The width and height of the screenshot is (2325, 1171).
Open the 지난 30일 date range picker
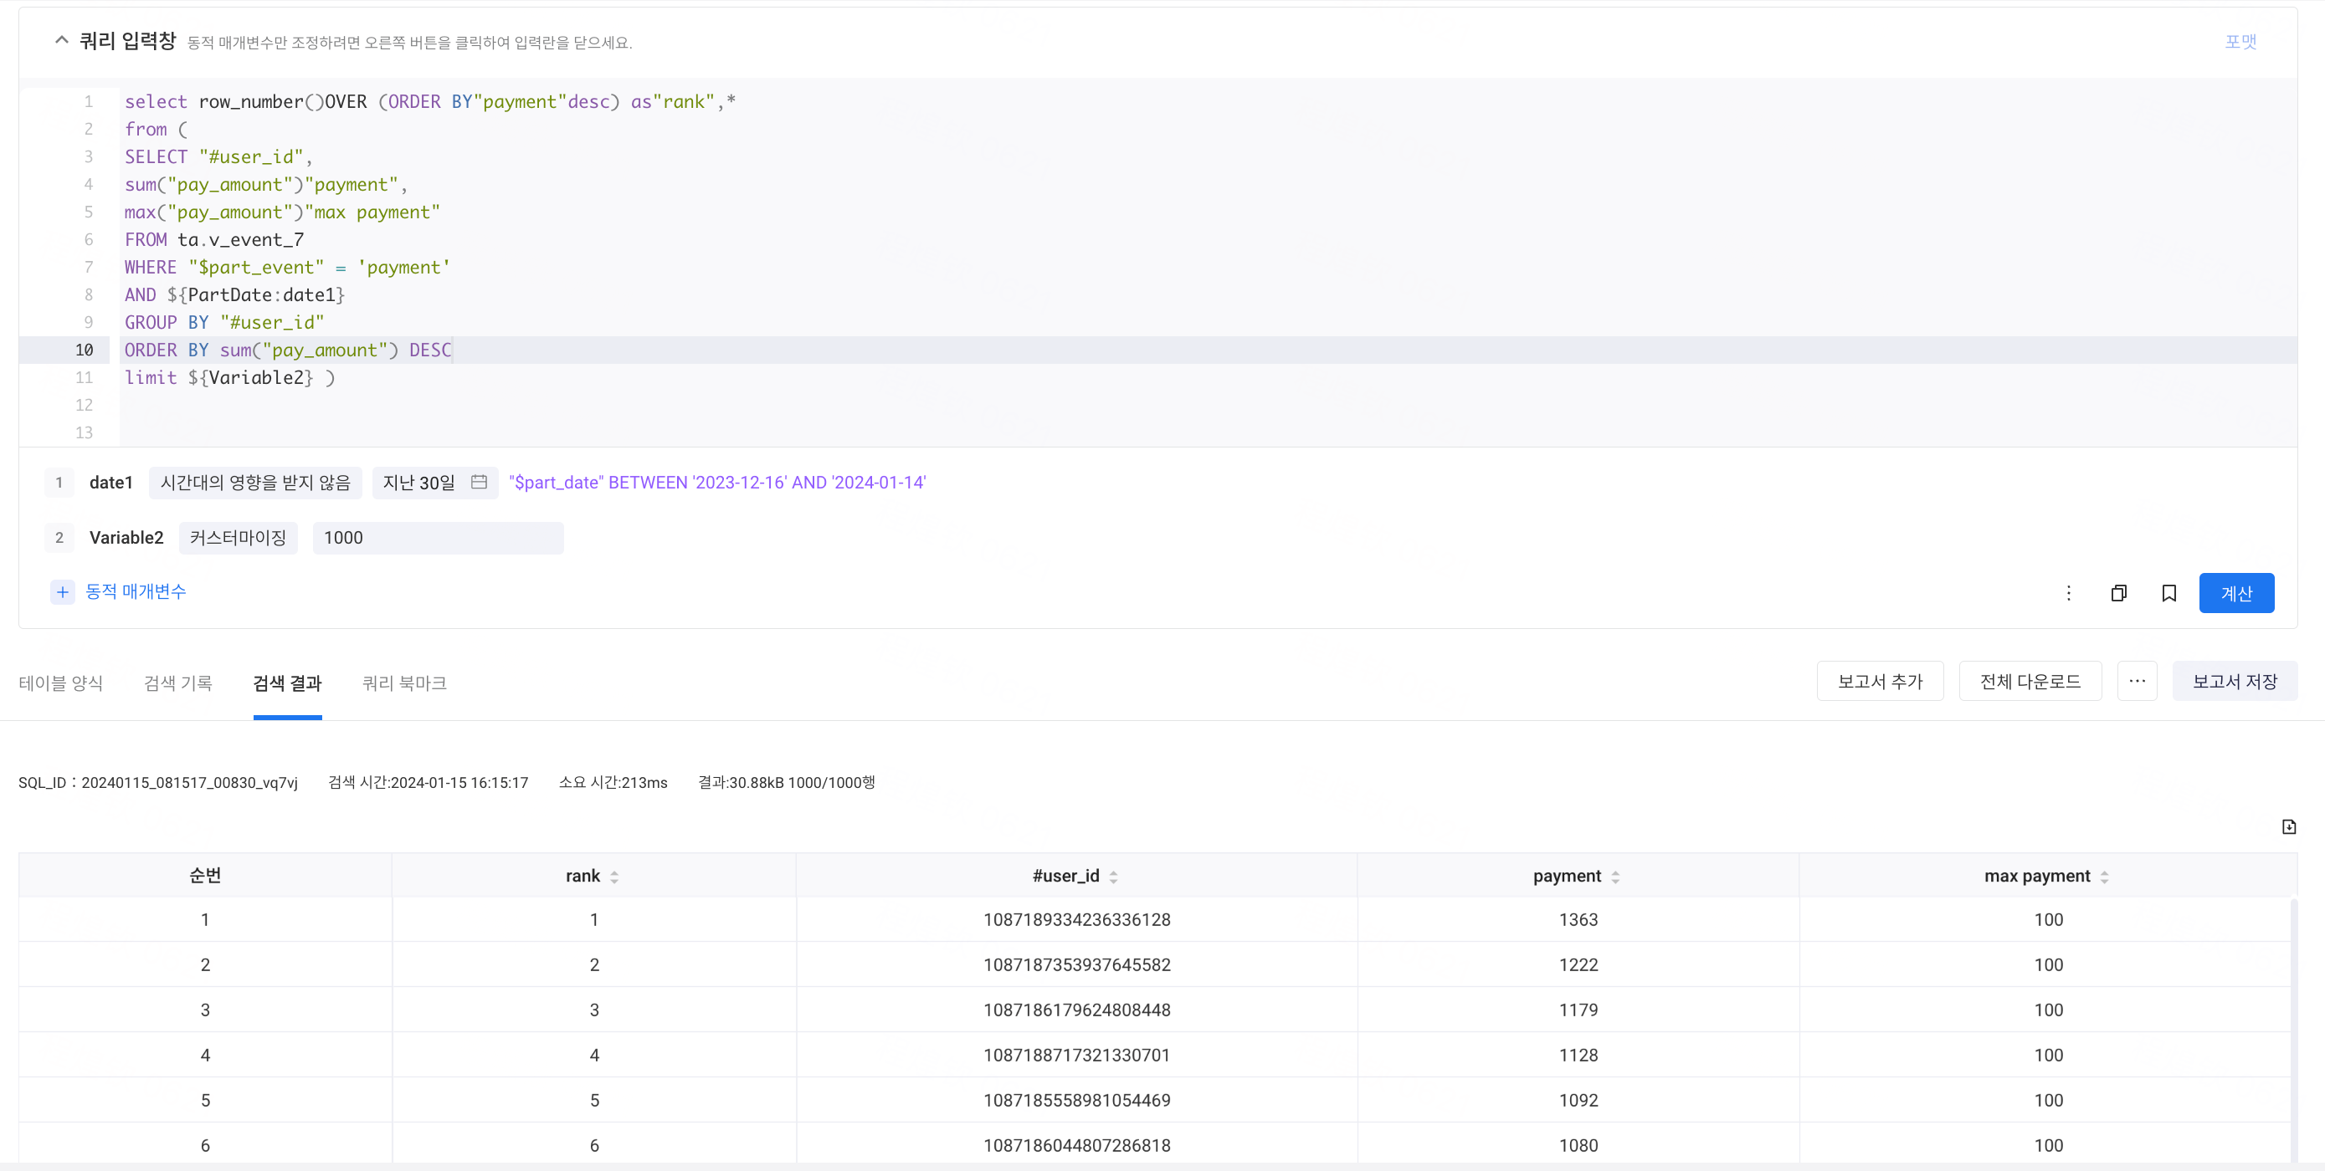435,483
